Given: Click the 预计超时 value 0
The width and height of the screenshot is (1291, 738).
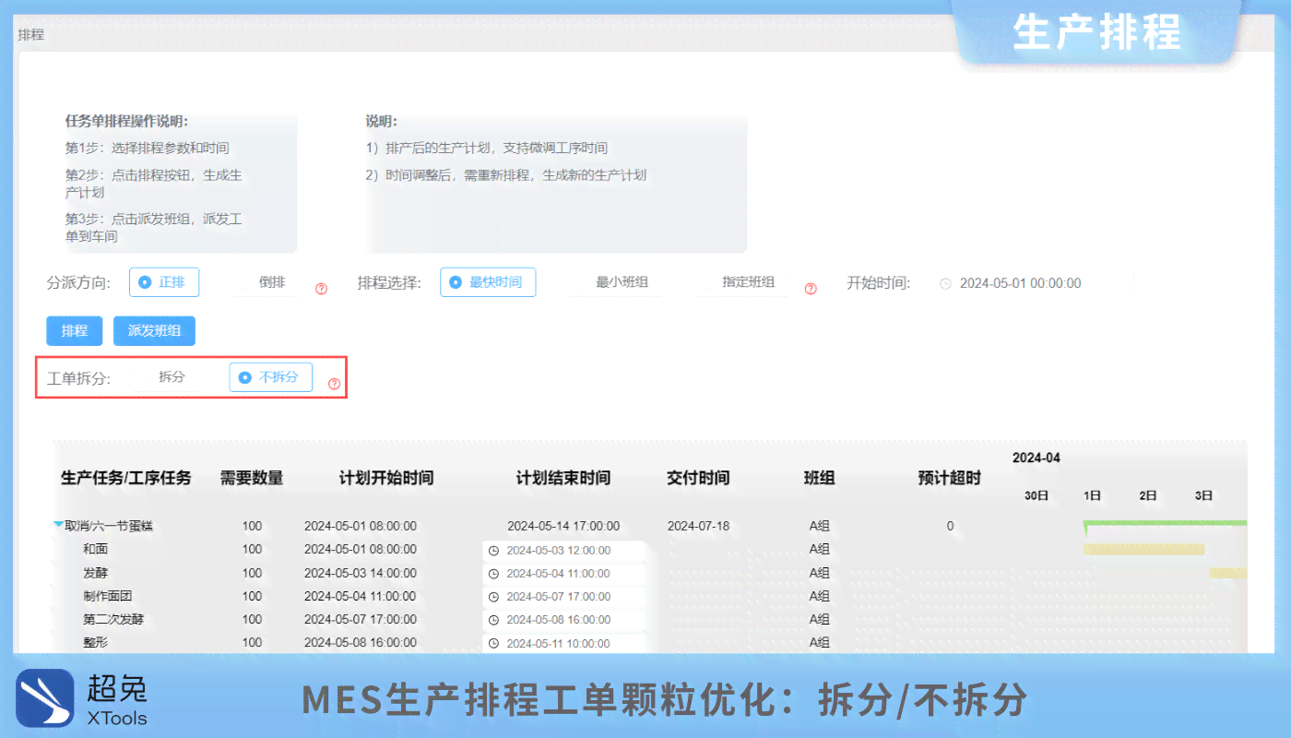Looking at the screenshot, I should [x=950, y=526].
